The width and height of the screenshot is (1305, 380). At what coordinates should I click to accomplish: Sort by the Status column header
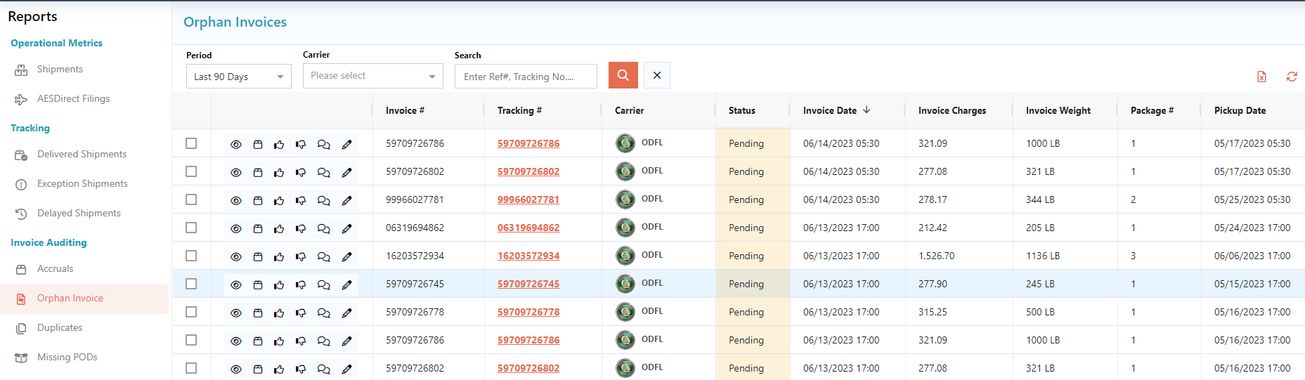742,110
